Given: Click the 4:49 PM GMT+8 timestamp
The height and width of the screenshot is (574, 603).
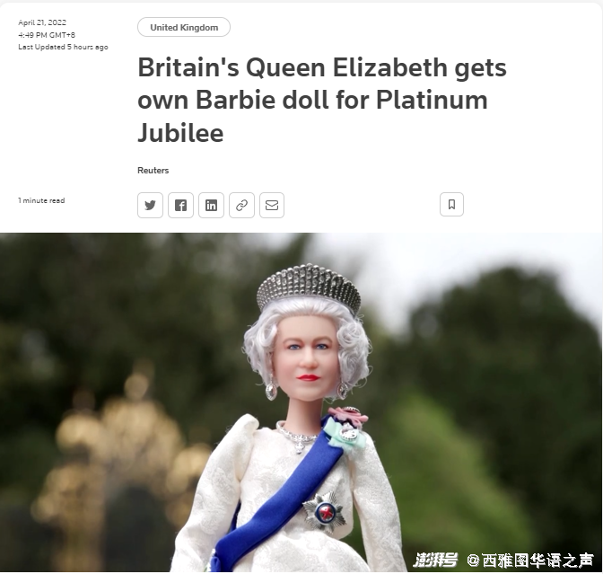Looking at the screenshot, I should pos(47,35).
